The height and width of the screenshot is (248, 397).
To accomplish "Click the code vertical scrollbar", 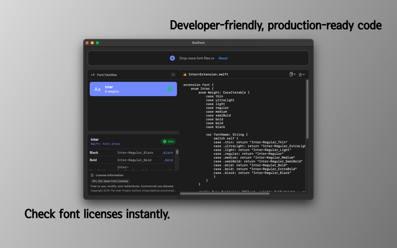I will click(x=308, y=109).
